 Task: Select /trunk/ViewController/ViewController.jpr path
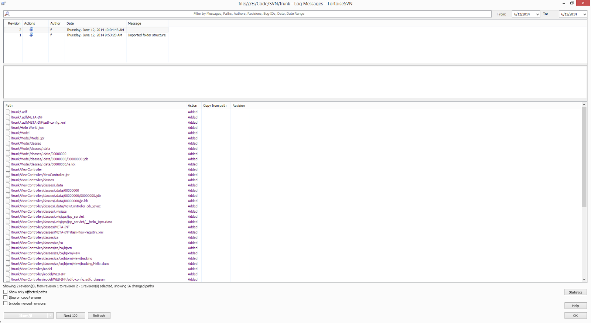pos(40,175)
